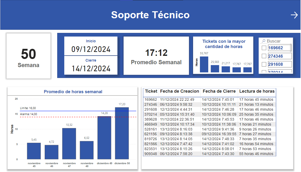Select the table row for ticket 909348
Screen dimensions: 301x172
(x=209, y=154)
